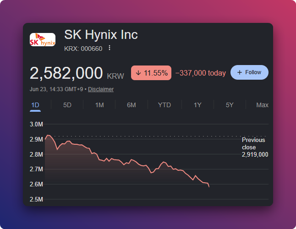Click the KRX: 000660 ticker text

tap(83, 49)
